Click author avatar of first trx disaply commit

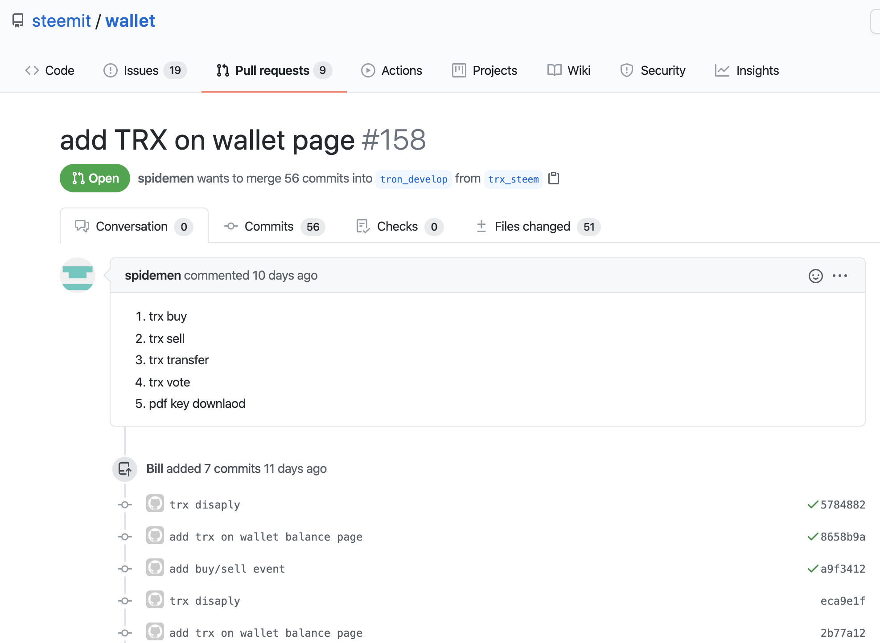[x=155, y=504]
